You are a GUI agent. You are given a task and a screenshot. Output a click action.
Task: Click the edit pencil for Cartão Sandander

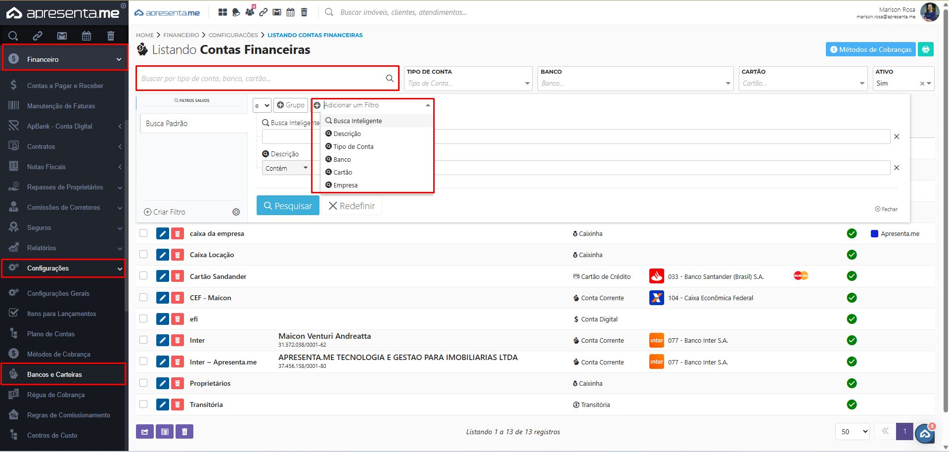pos(162,276)
